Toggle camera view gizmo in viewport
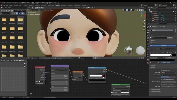The height and width of the screenshot is (100, 177). pos(144,27)
